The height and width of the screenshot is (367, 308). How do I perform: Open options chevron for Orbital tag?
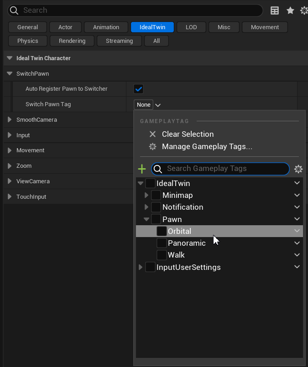[x=297, y=231]
